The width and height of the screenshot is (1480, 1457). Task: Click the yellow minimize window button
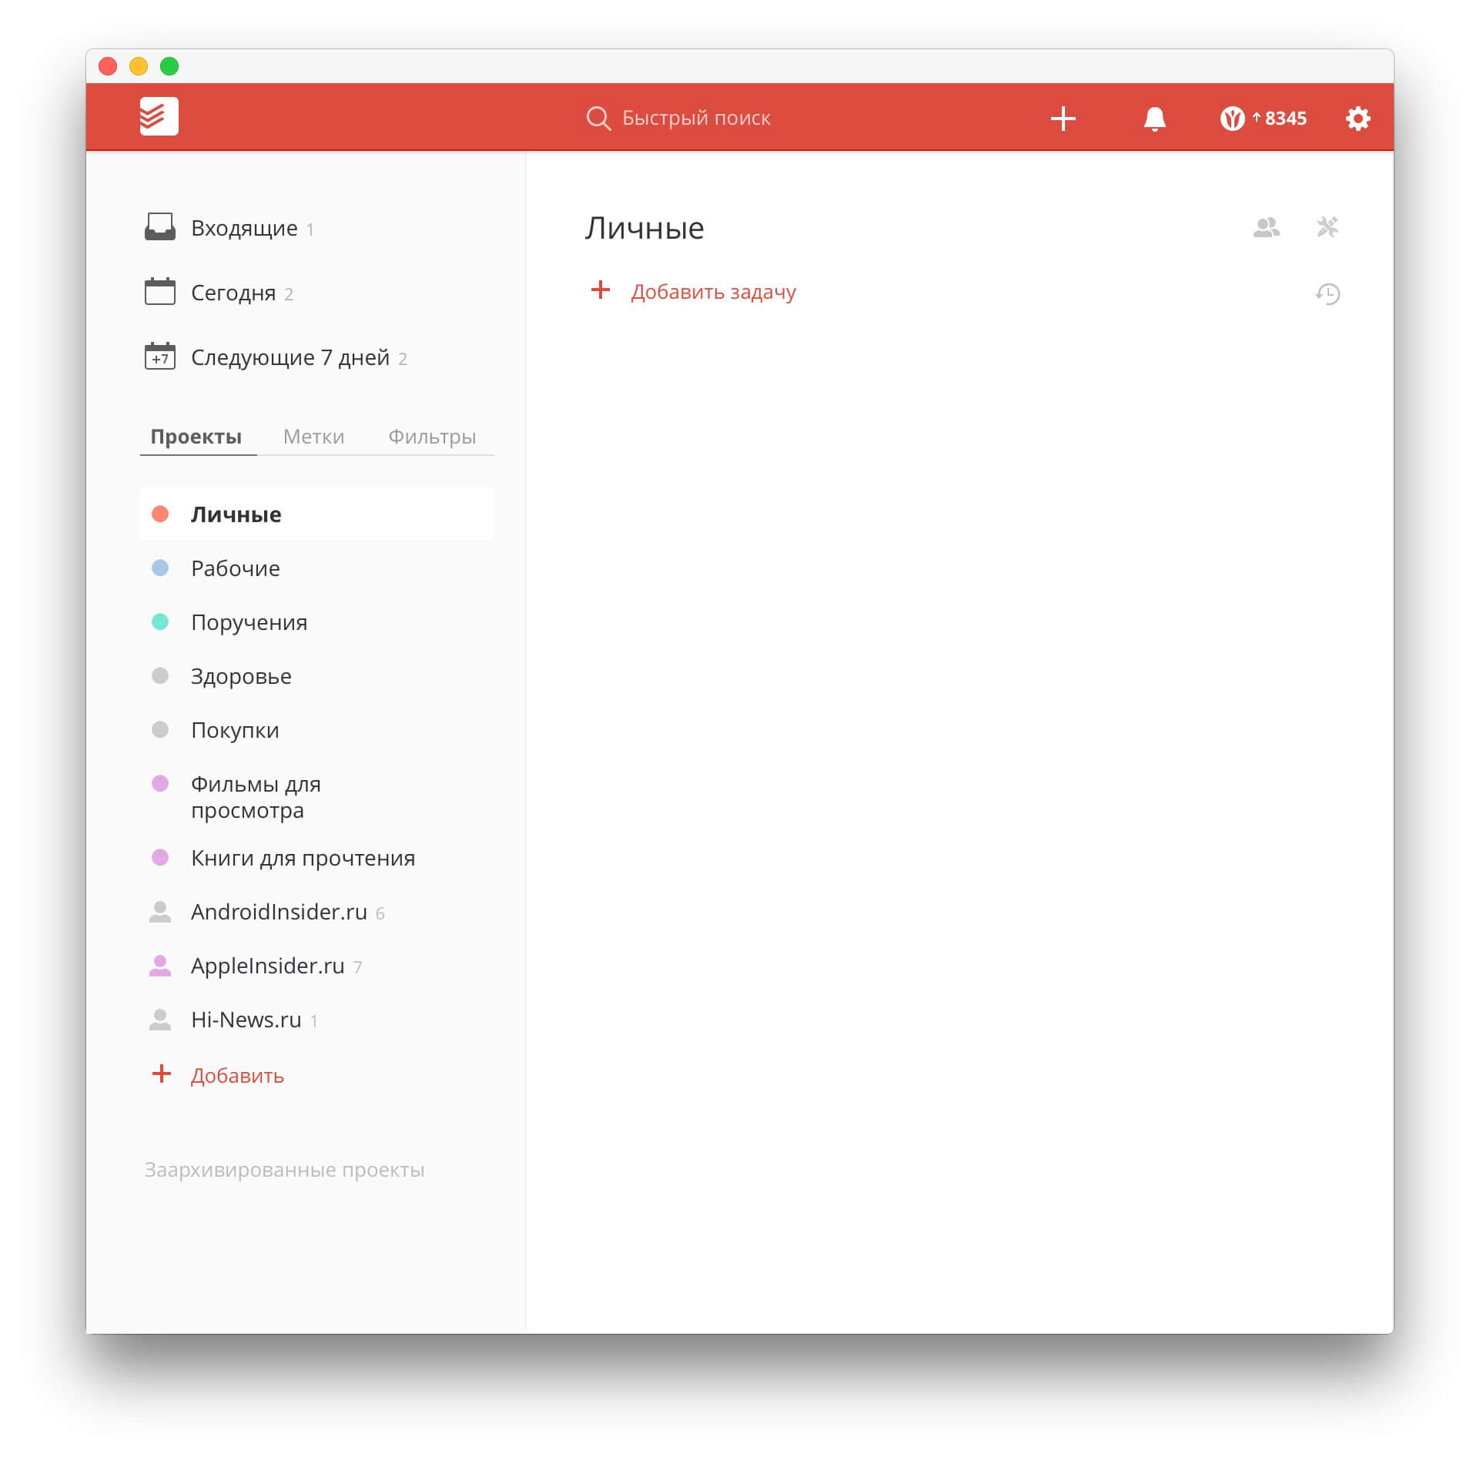pos(139,66)
